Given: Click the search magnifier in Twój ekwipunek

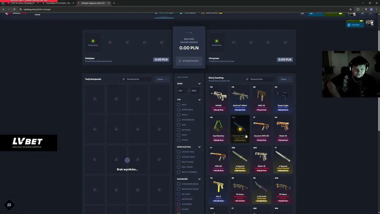Looking at the screenshot, I should 124,79.
